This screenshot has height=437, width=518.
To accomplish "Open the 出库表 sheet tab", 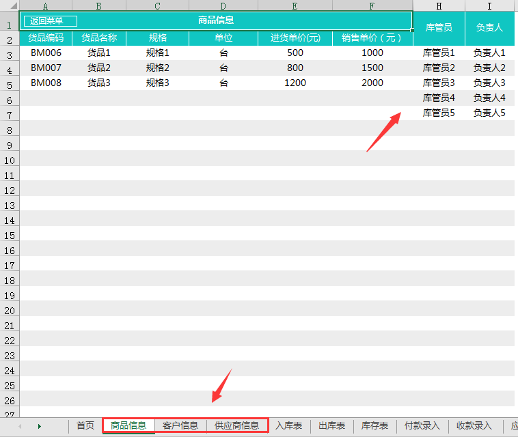I will [331, 425].
